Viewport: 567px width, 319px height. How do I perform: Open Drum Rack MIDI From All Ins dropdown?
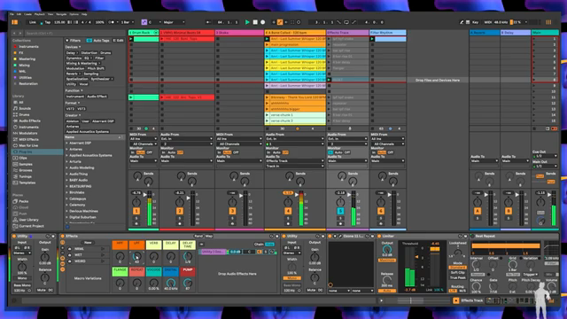144,139
